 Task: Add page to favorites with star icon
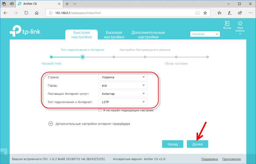[x=205, y=13]
